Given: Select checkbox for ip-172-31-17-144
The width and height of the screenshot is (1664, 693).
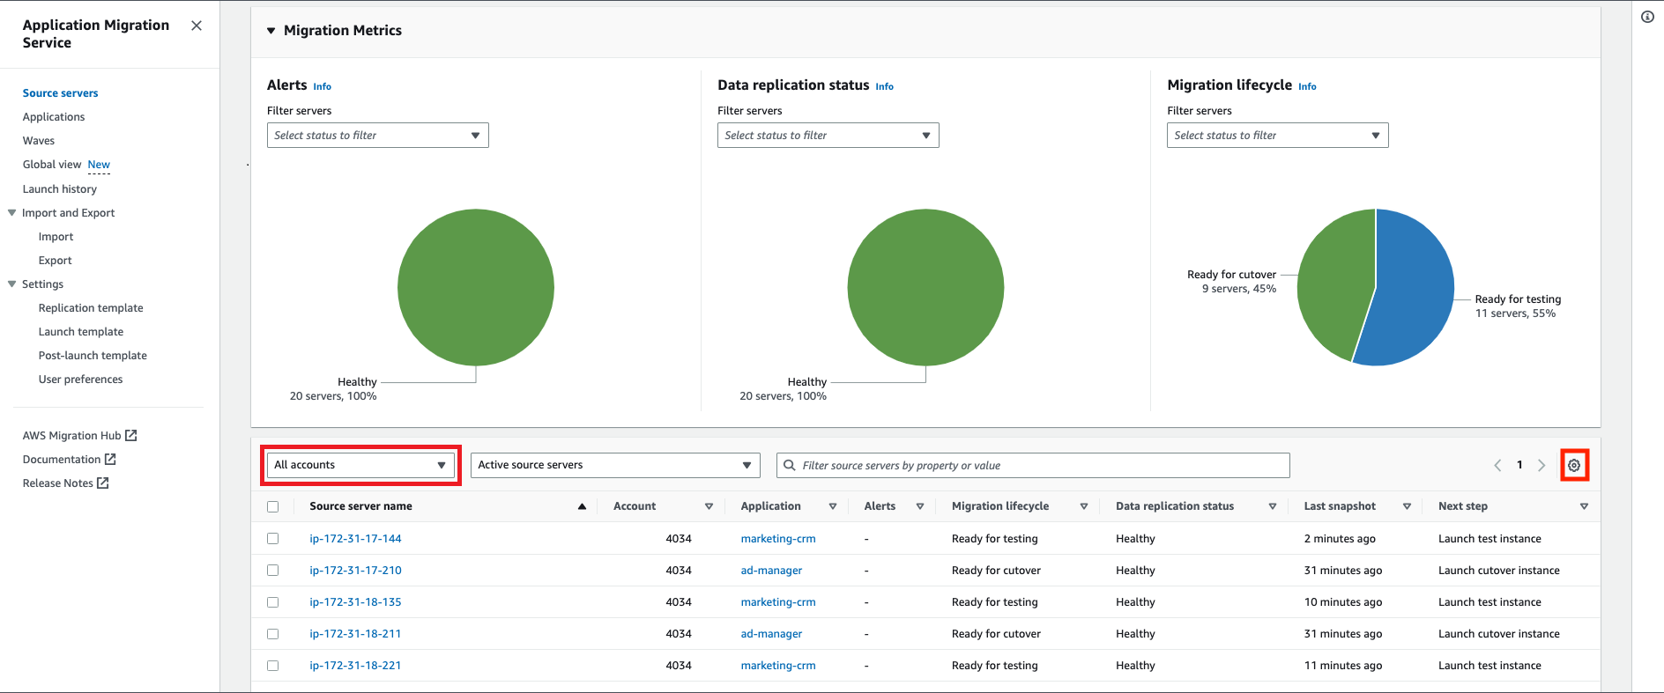Looking at the screenshot, I should point(272,538).
